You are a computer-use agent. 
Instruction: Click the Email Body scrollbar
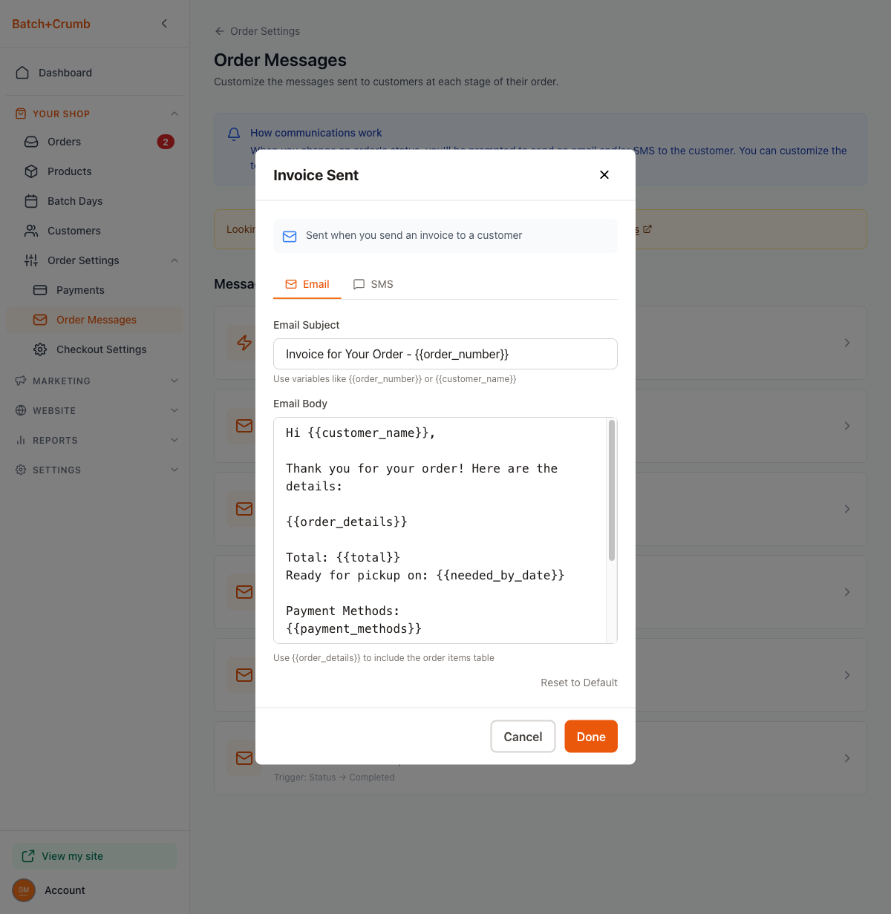(612, 490)
